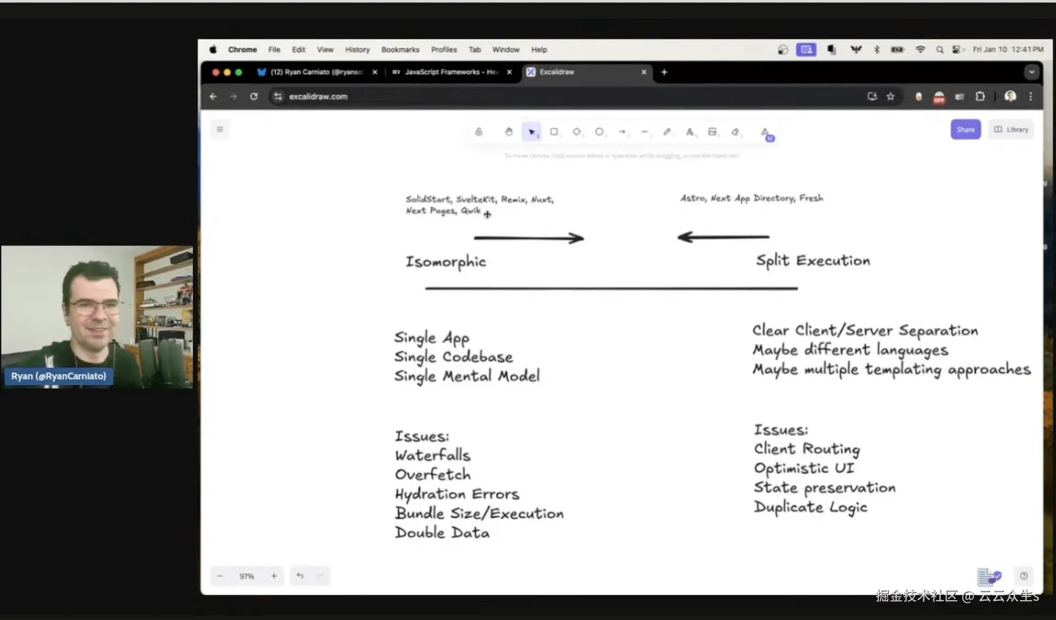Select the Insert image tool
1056x620 pixels.
coord(712,132)
